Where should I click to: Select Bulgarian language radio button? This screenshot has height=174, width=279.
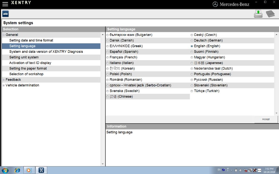coord(107,35)
